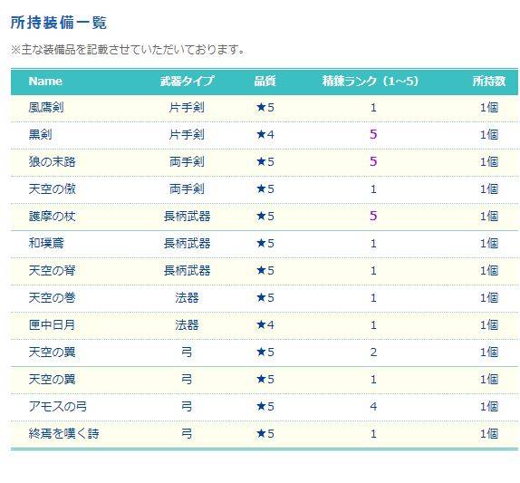Click 長柄武器 type in the 天空の脊 row
This screenshot has width=520, height=483.
187,271
